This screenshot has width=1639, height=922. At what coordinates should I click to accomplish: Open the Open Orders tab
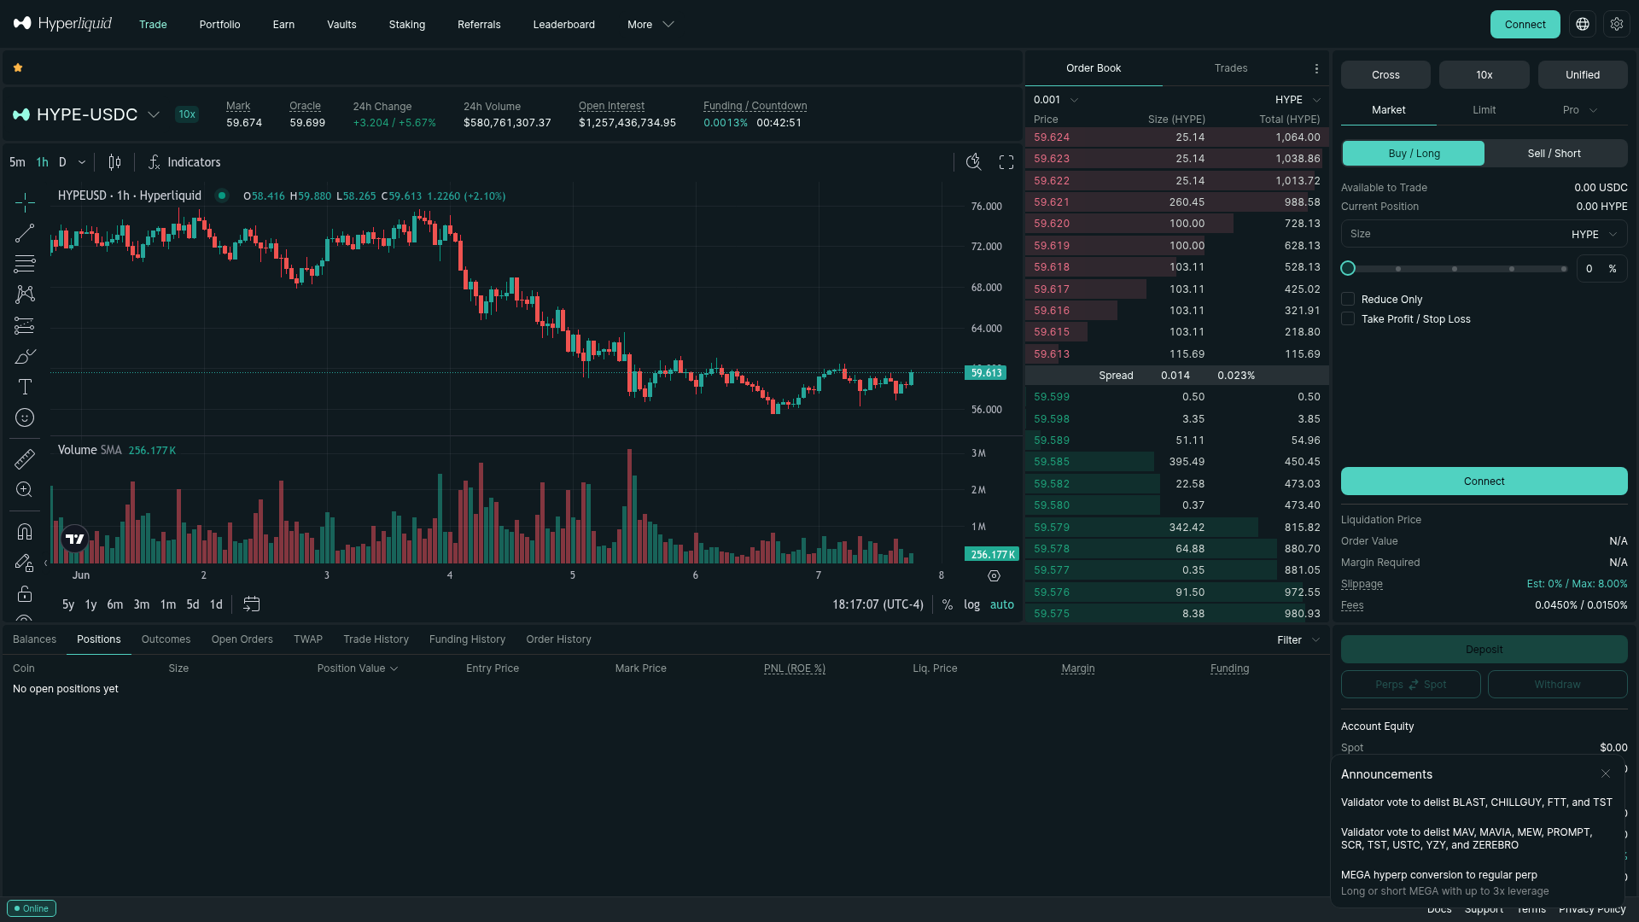pyautogui.click(x=242, y=639)
